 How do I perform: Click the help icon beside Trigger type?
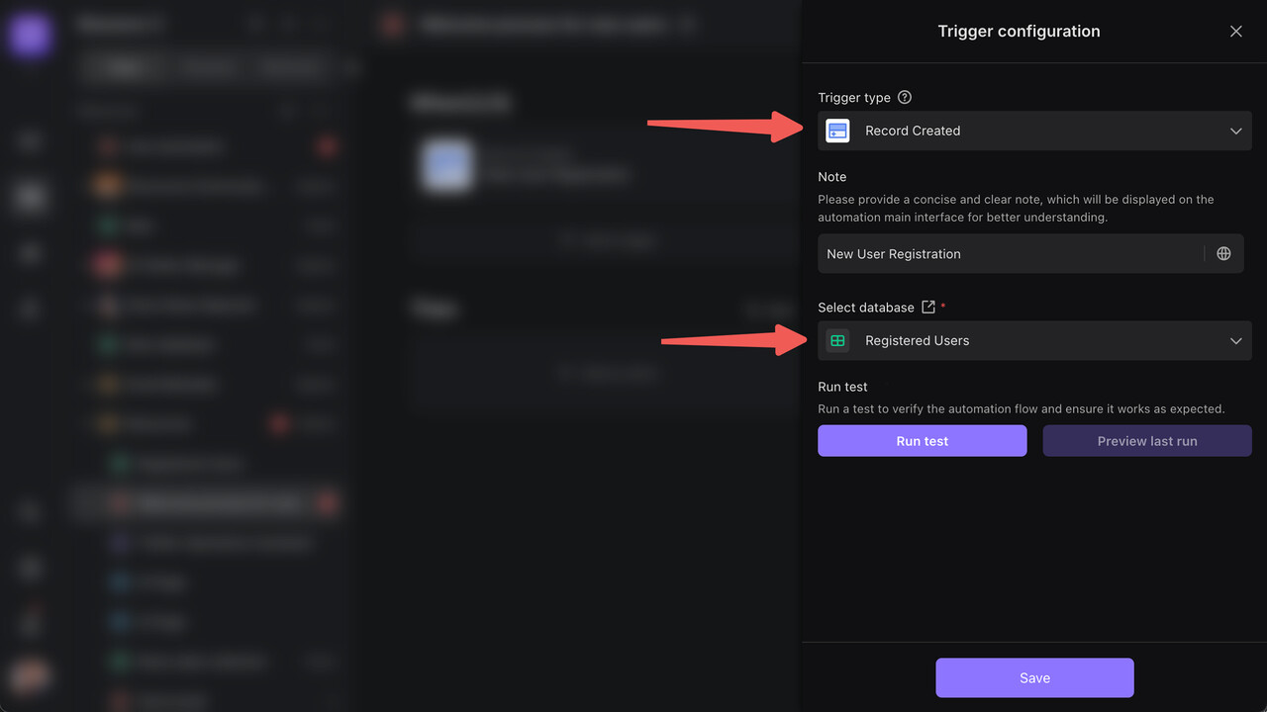(904, 98)
